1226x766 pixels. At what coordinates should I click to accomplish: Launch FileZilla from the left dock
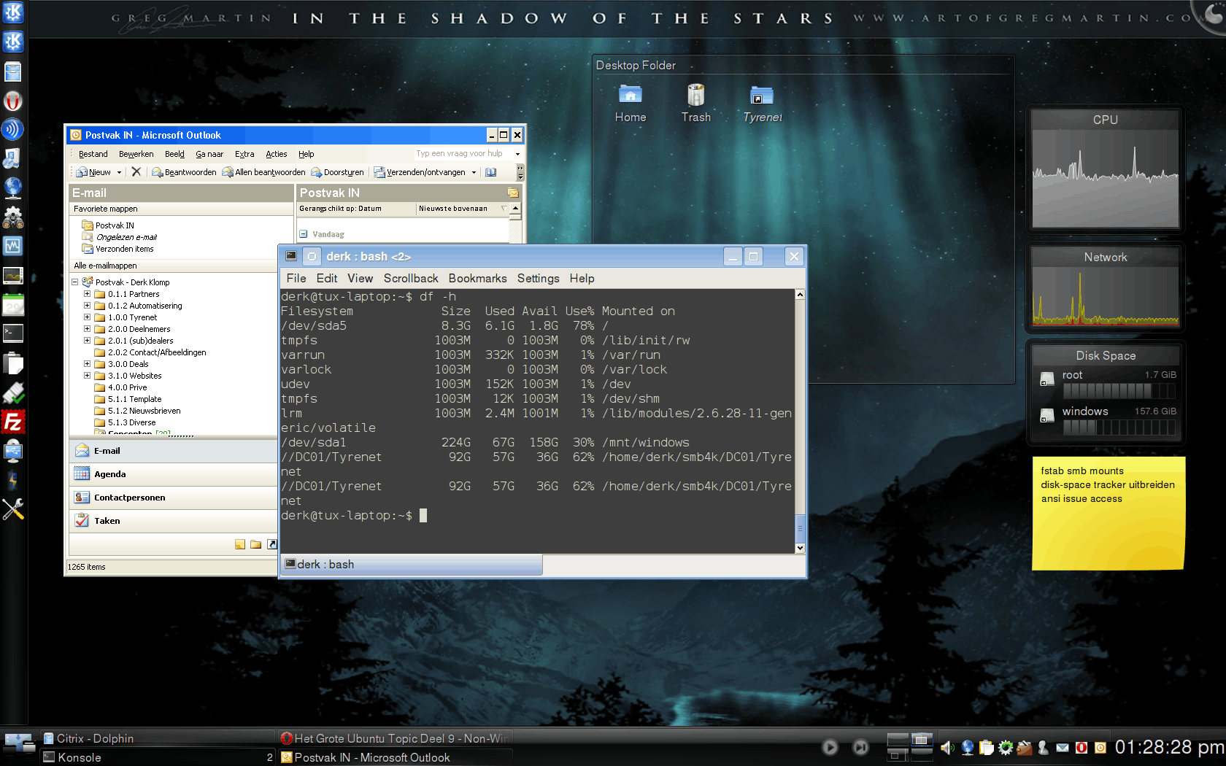(x=13, y=422)
